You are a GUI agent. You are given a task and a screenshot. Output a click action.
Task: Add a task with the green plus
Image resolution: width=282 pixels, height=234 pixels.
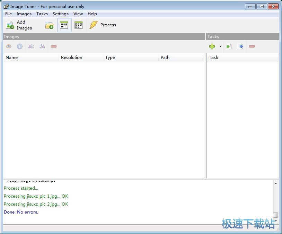point(212,46)
